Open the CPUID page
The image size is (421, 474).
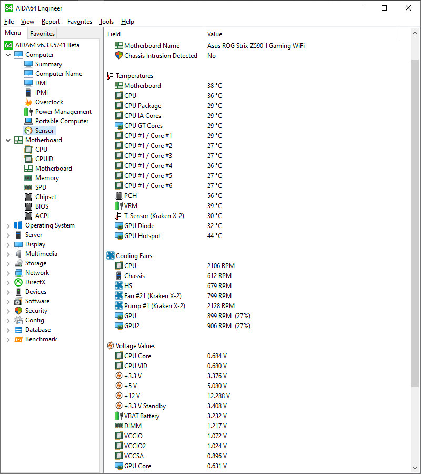tap(43, 159)
